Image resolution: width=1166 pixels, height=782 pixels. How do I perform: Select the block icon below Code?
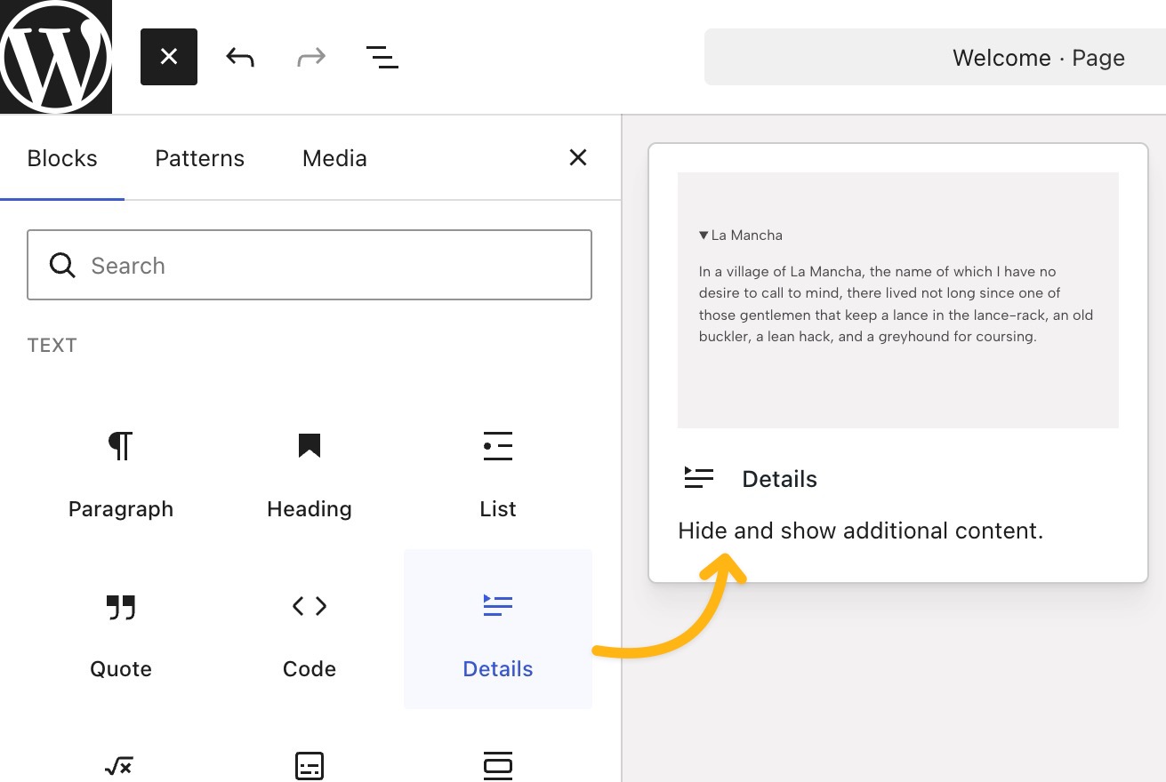(310, 765)
